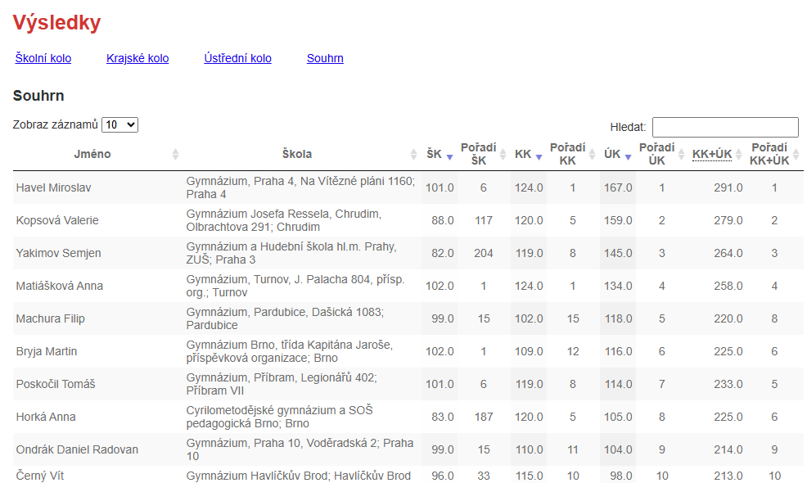Screen dimensions: 807x483
Task: Sort by the Pořadí ÚK column header
Action: (x=656, y=154)
